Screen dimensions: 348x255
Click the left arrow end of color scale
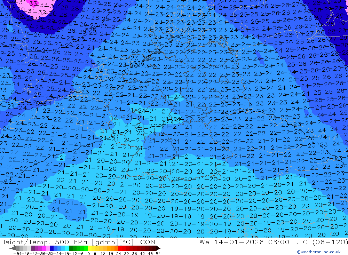(13, 248)
